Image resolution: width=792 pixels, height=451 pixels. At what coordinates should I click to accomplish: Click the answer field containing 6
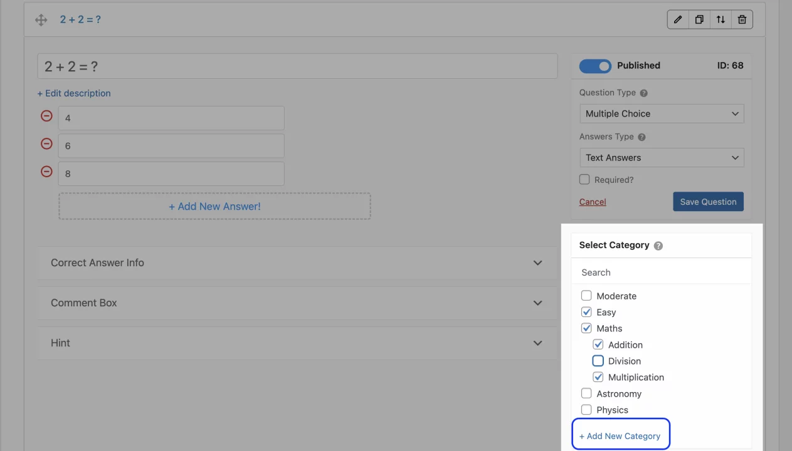coord(171,146)
